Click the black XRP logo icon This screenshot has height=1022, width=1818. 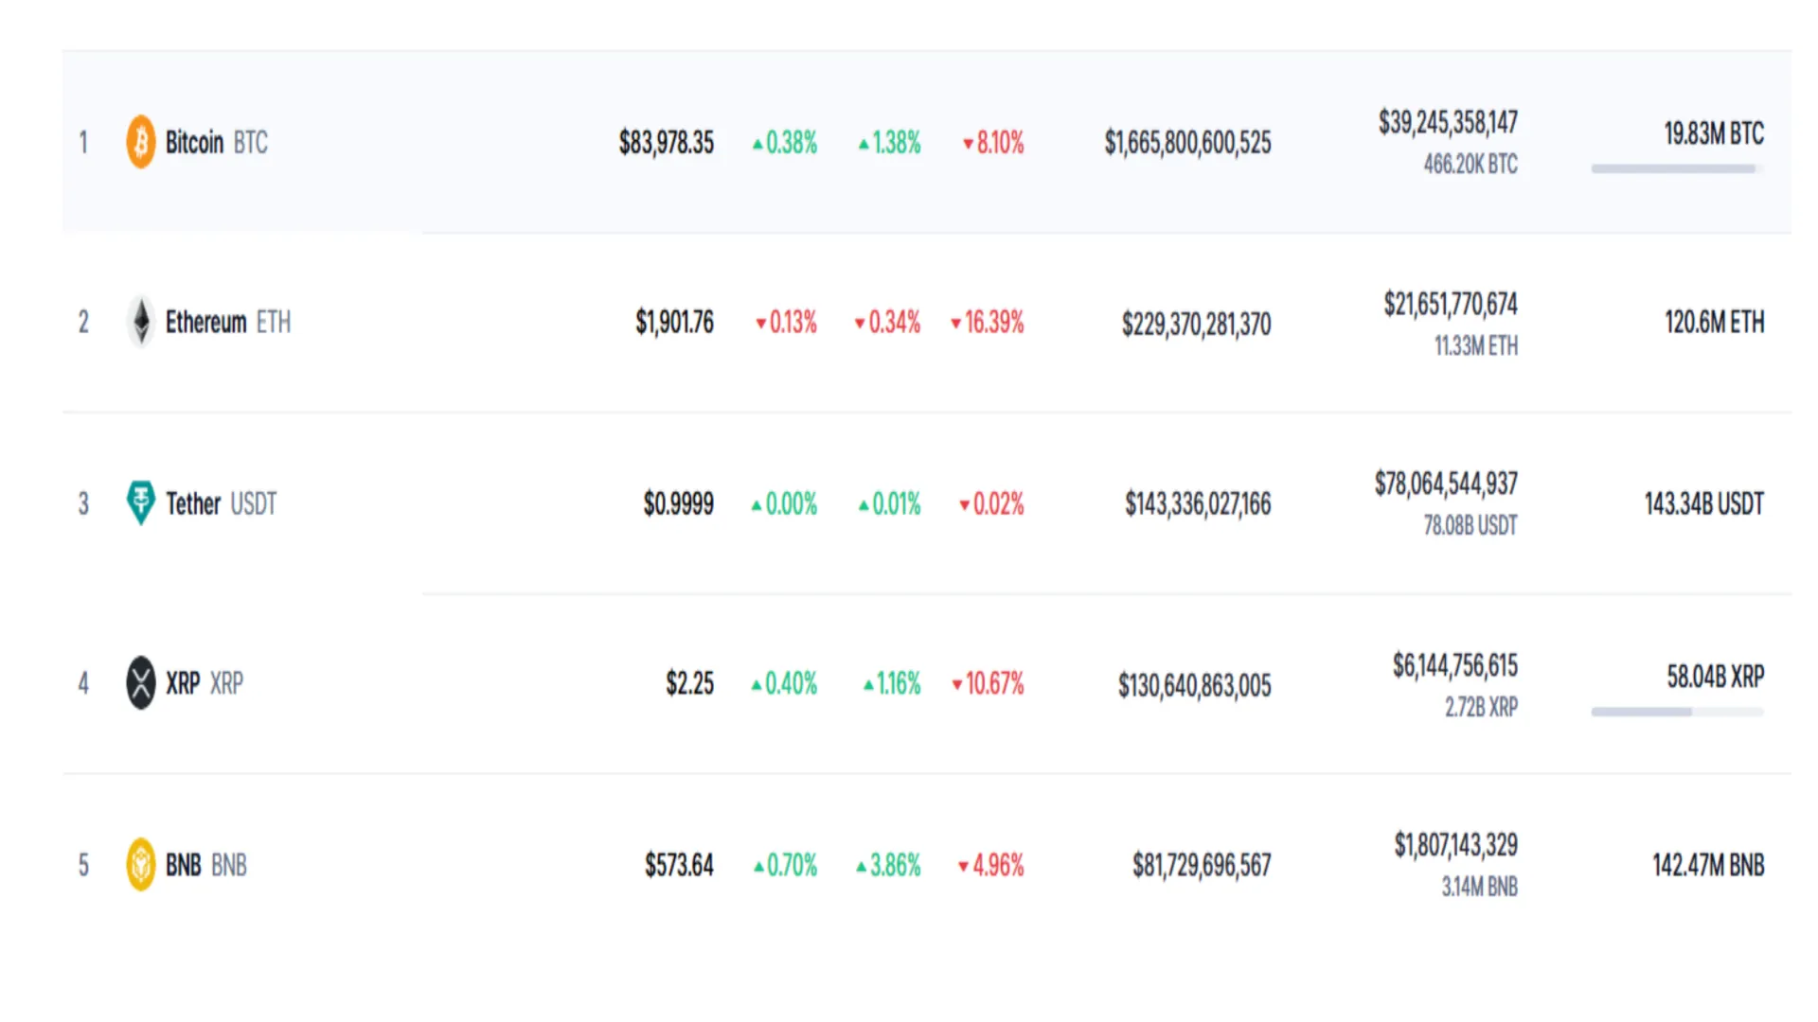tap(141, 683)
